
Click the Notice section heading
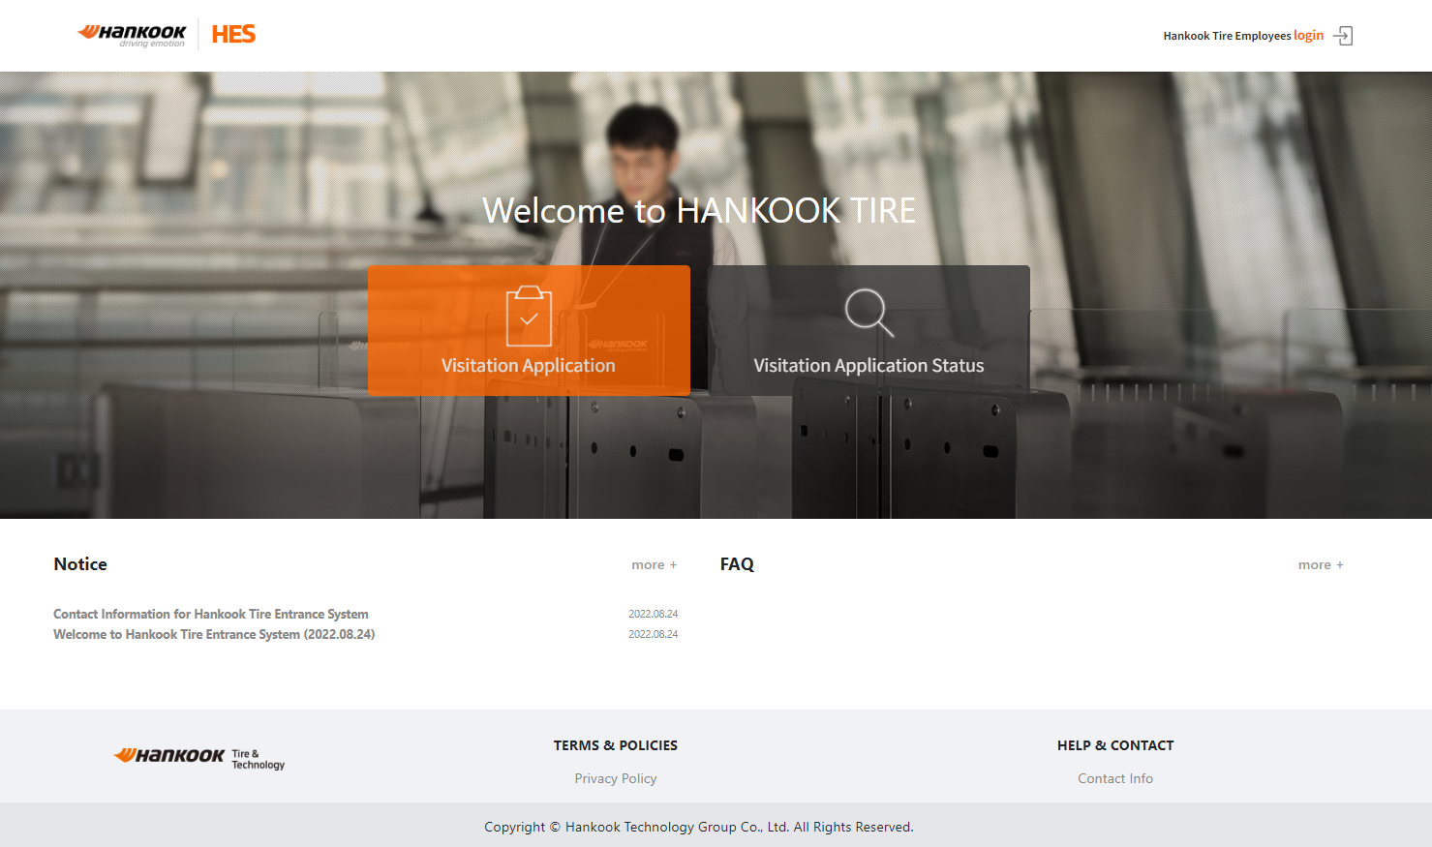(x=80, y=564)
